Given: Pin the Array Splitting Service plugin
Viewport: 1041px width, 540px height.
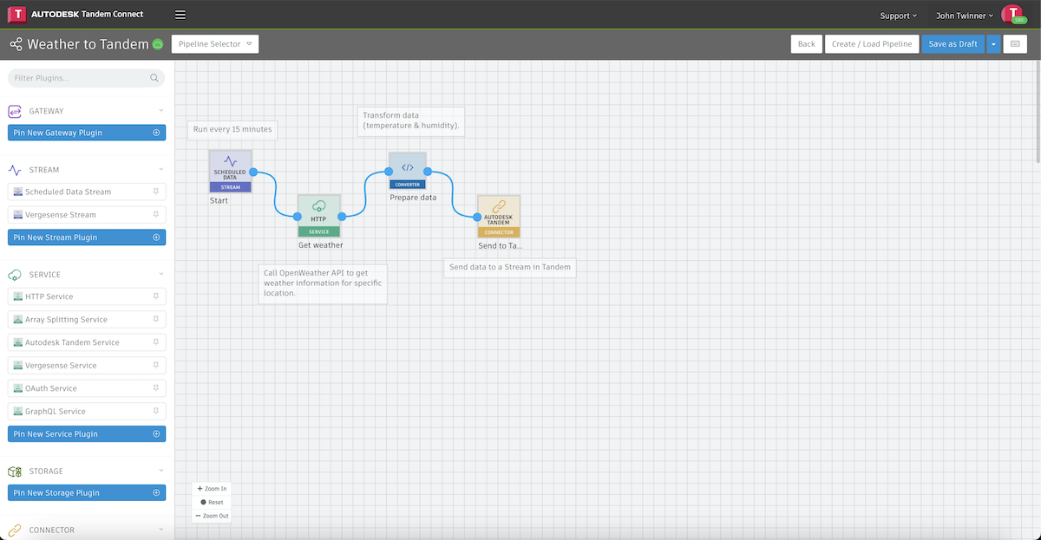Looking at the screenshot, I should tap(156, 320).
